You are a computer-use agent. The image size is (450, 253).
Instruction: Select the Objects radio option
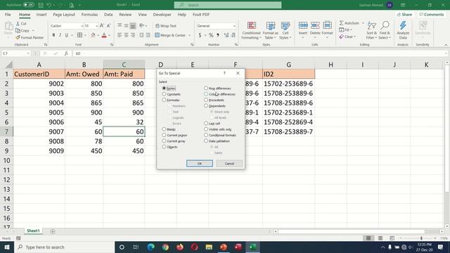(164, 147)
